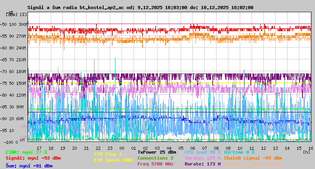Click the 17 hour mark on time axis
This screenshot has width=315, height=169.
(39, 148)
